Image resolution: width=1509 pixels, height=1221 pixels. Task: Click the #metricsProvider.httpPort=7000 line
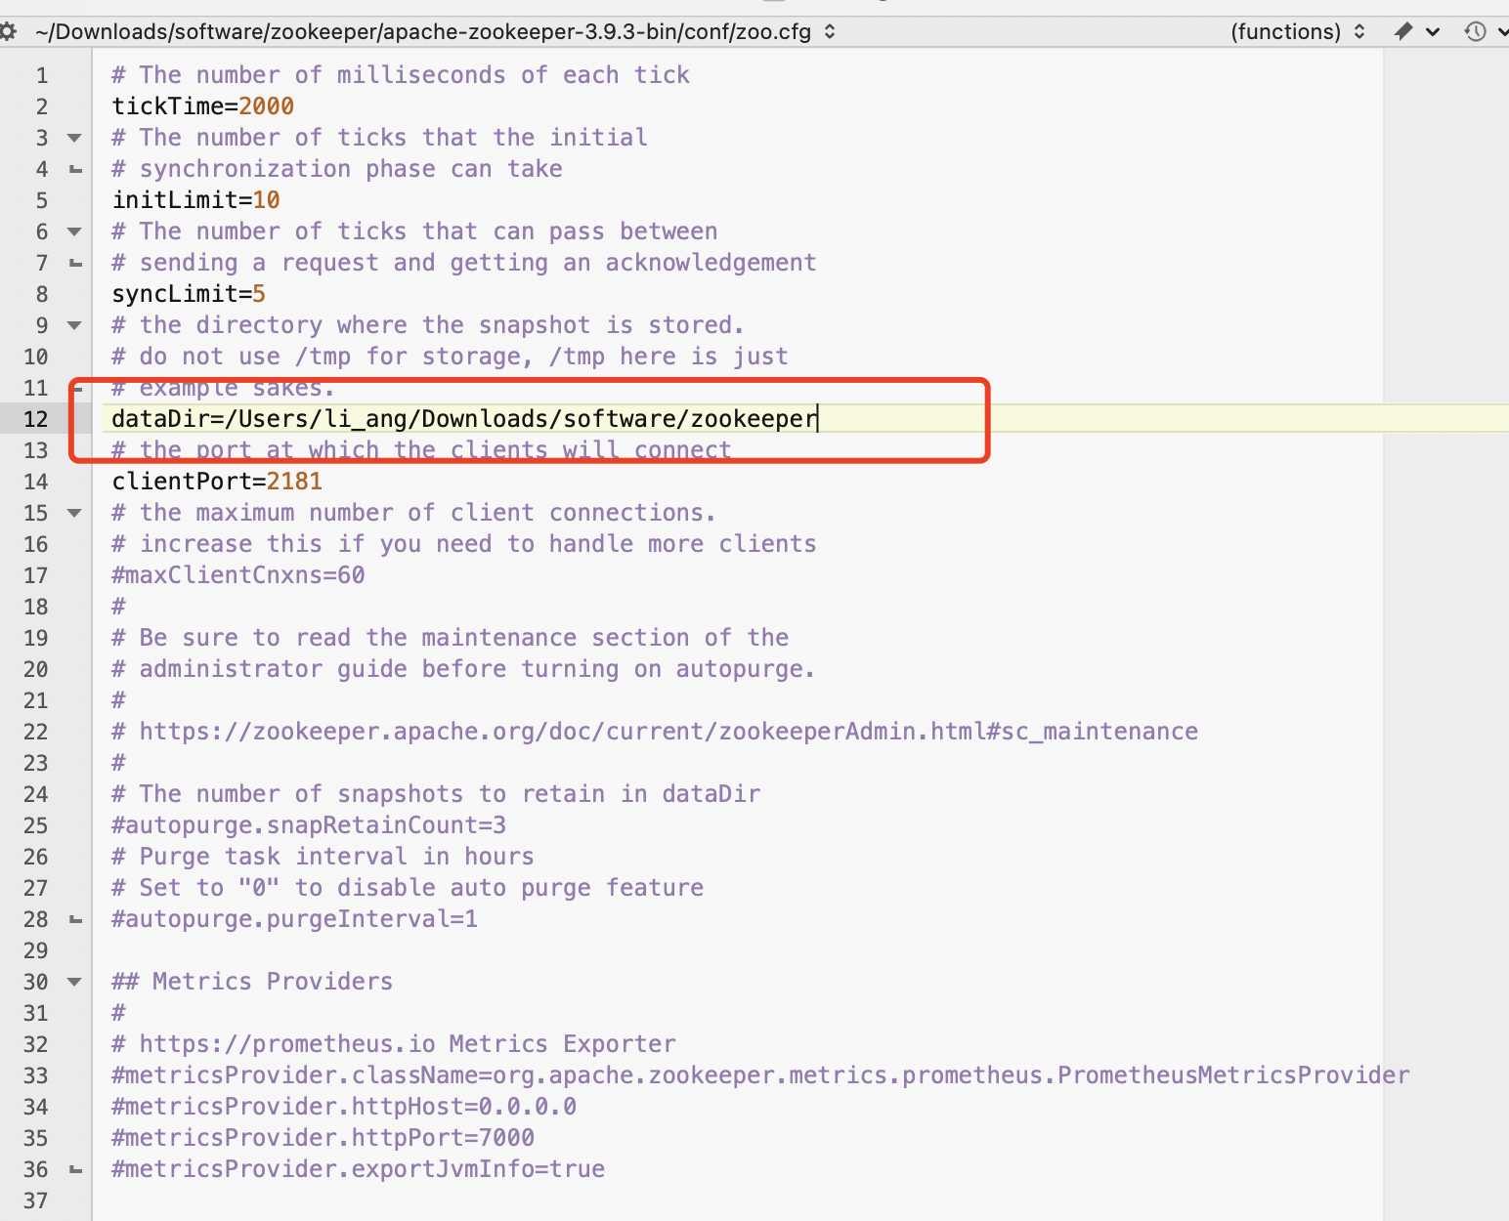point(323,1138)
